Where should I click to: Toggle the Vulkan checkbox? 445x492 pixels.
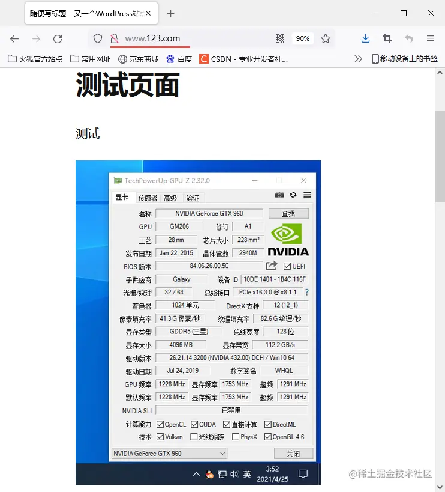pyautogui.click(x=160, y=437)
